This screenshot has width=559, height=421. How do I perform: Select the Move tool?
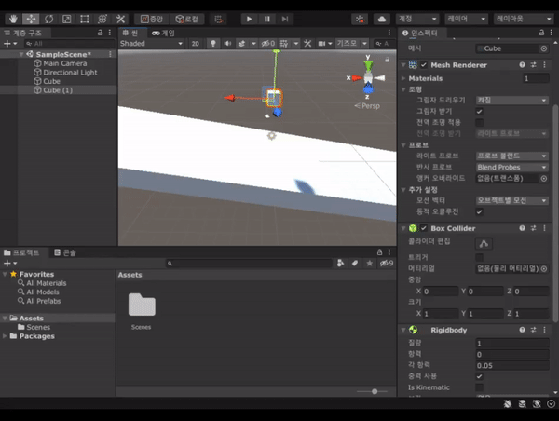click(x=31, y=19)
